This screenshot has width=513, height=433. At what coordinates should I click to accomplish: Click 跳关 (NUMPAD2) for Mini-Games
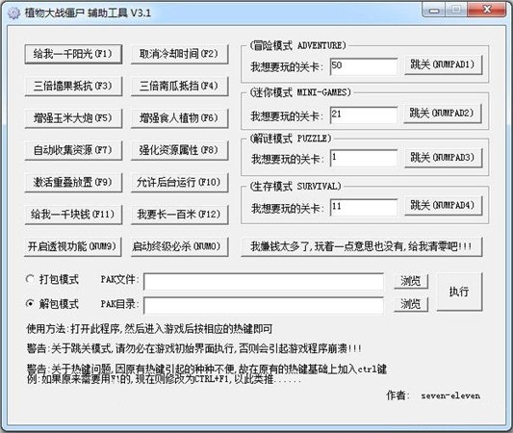point(443,114)
